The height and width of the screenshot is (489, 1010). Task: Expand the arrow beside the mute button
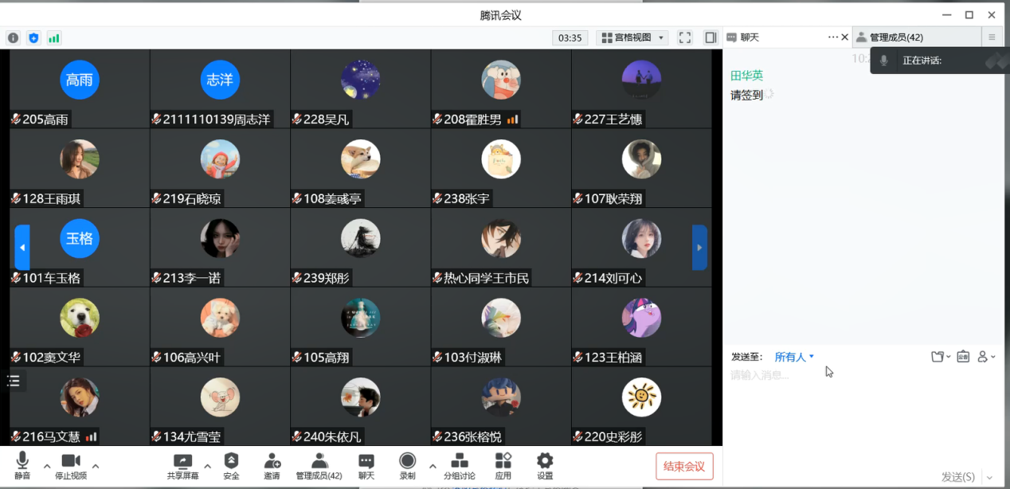tap(46, 466)
